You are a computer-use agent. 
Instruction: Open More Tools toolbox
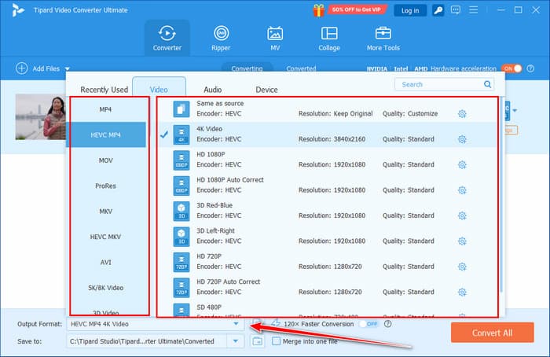(x=383, y=38)
